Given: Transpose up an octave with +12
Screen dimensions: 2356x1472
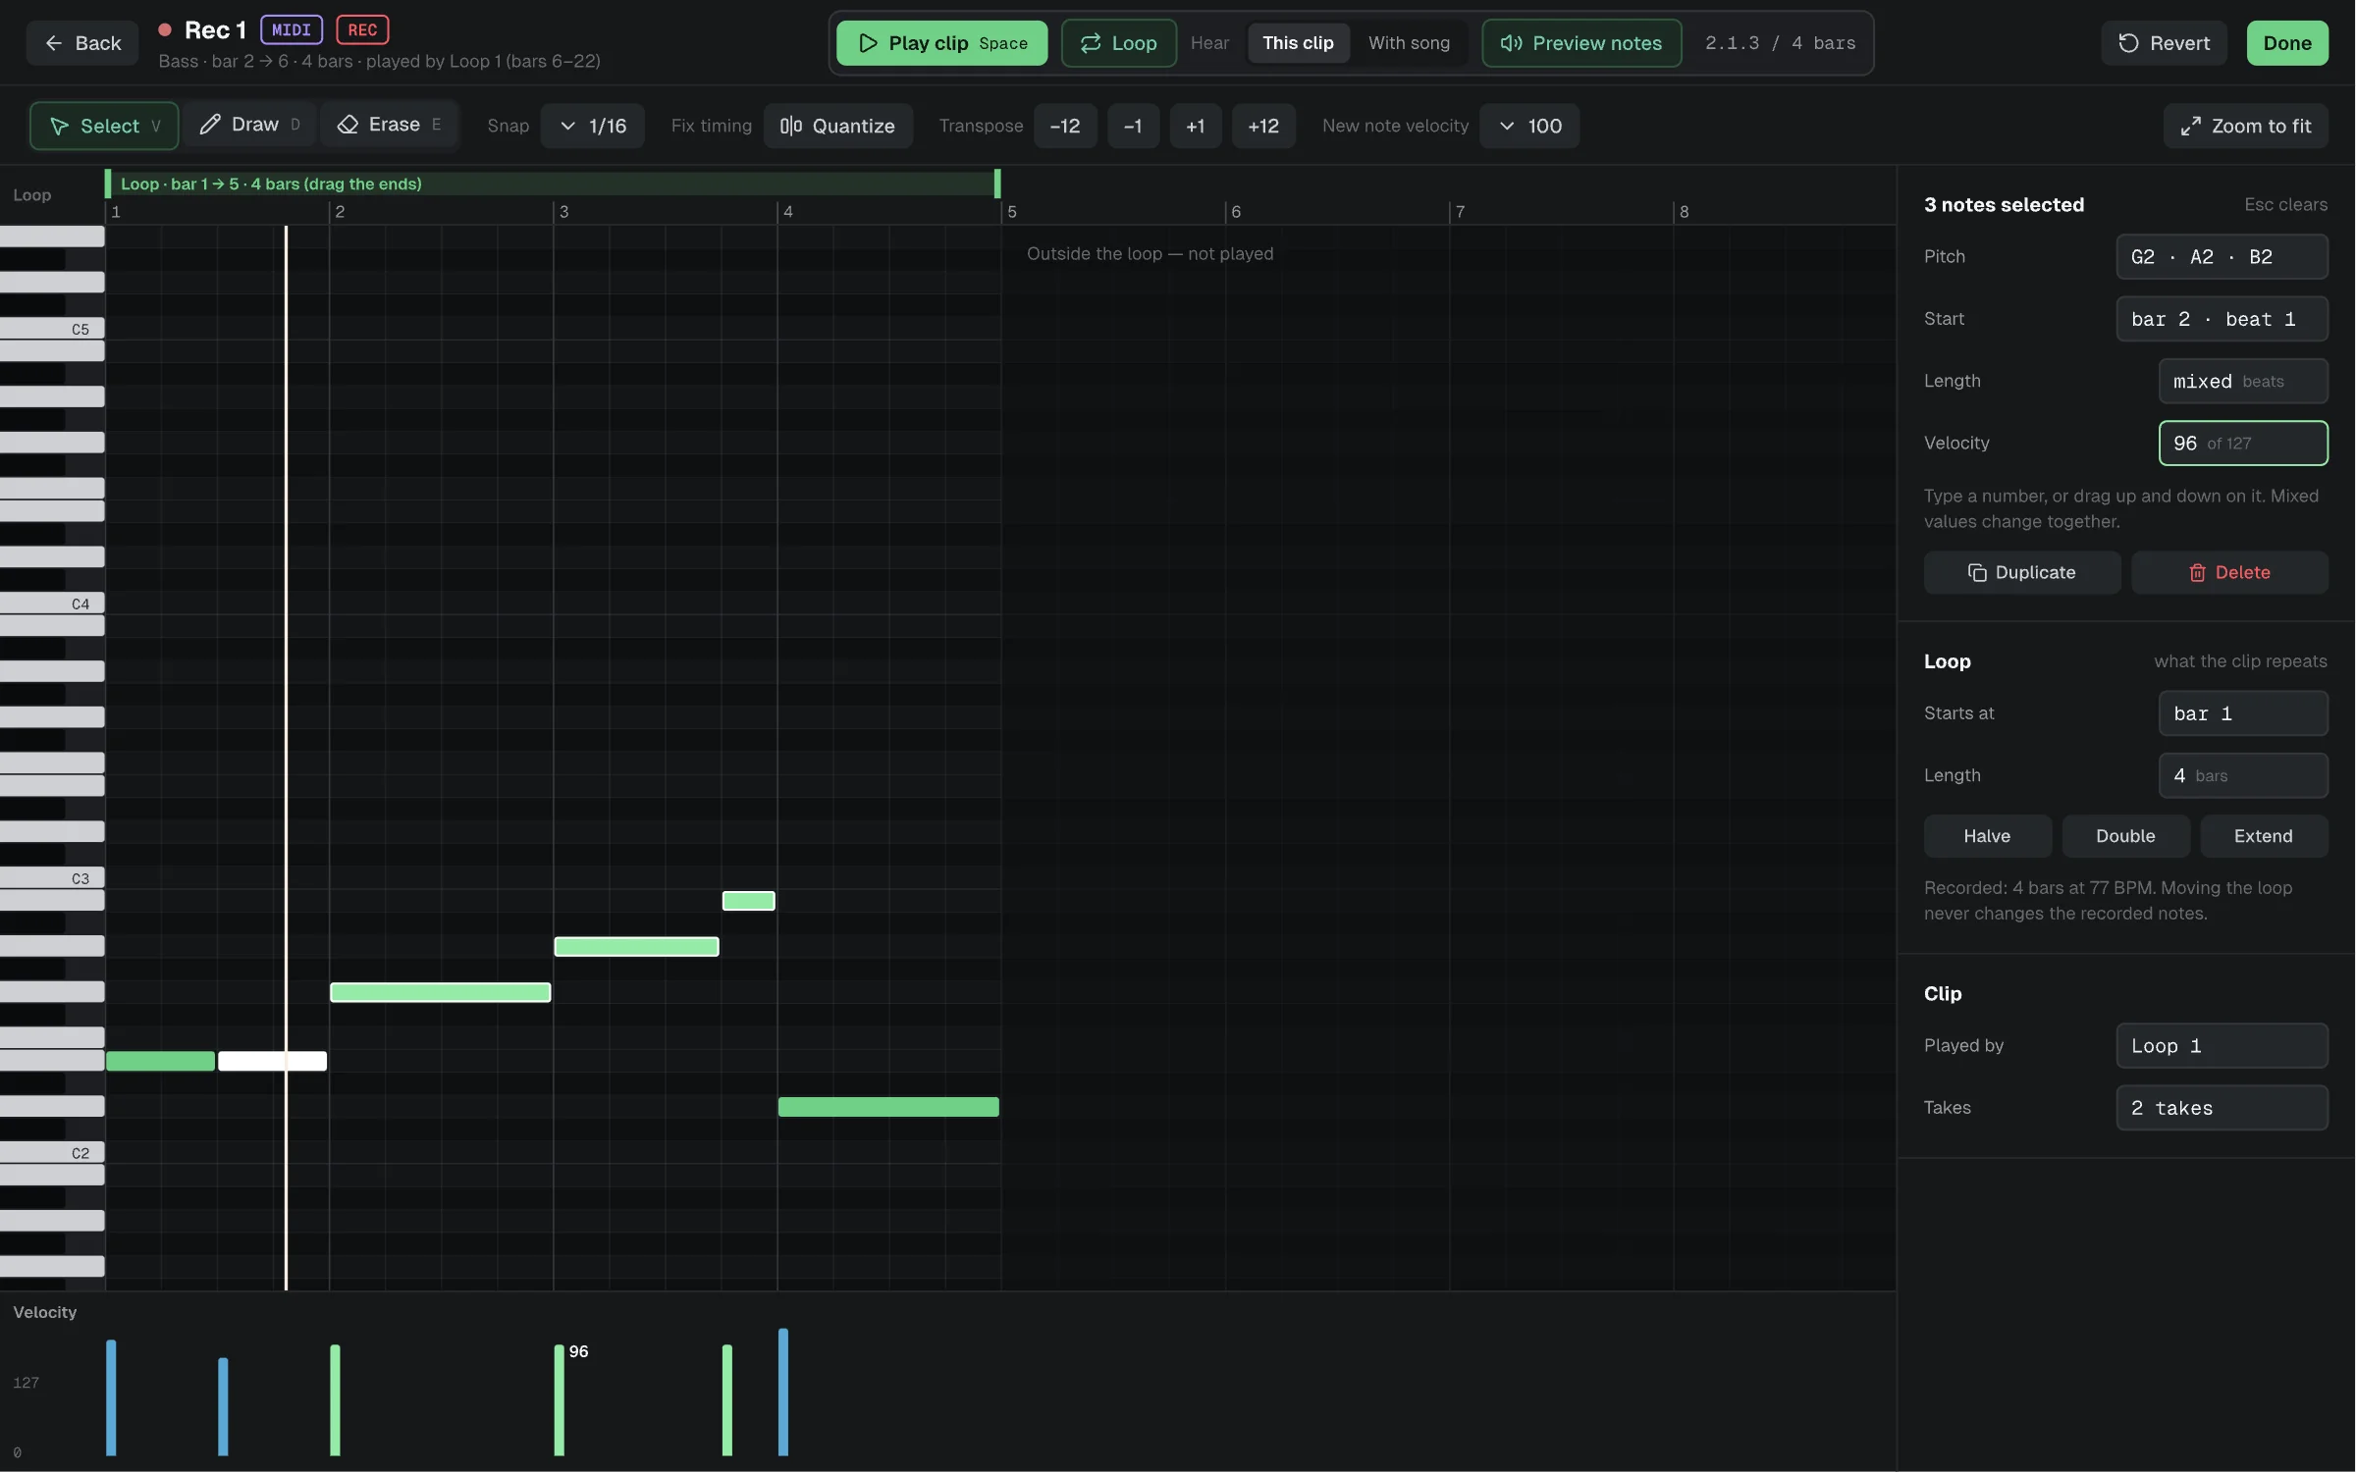Looking at the screenshot, I should 1263,126.
